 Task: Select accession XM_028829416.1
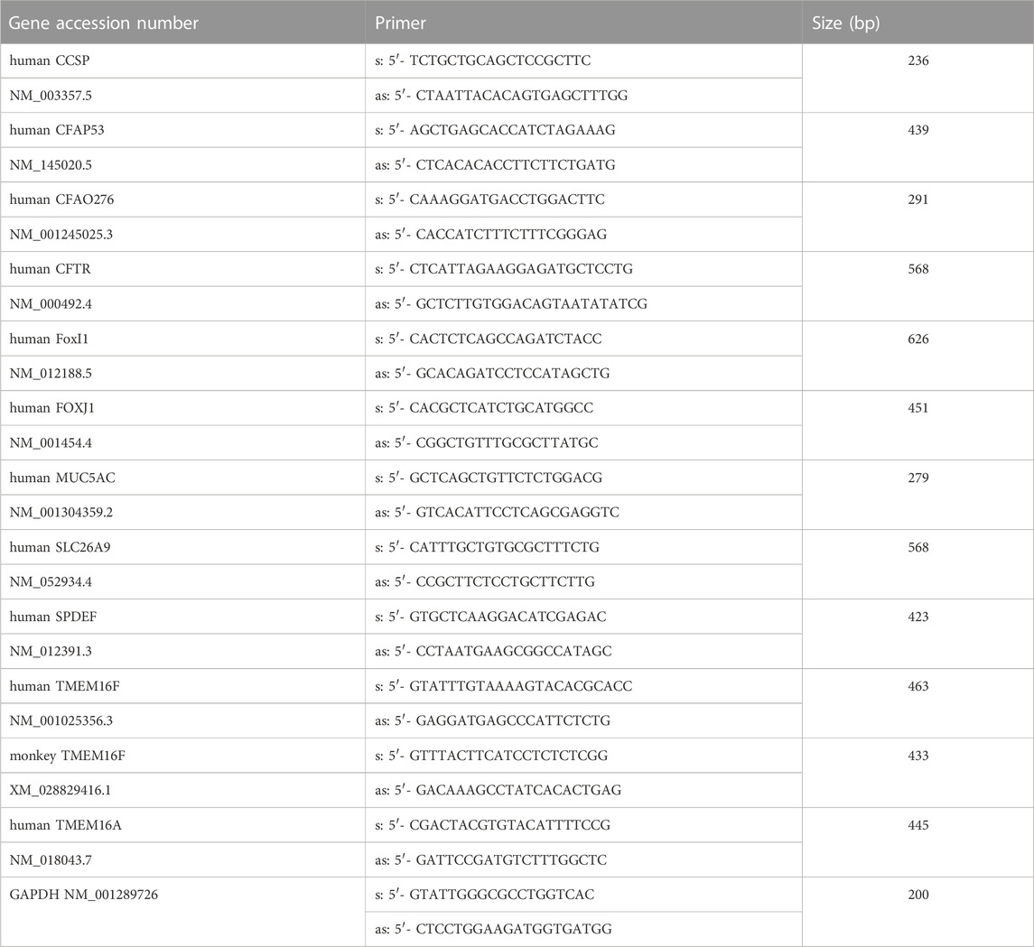click(x=61, y=790)
